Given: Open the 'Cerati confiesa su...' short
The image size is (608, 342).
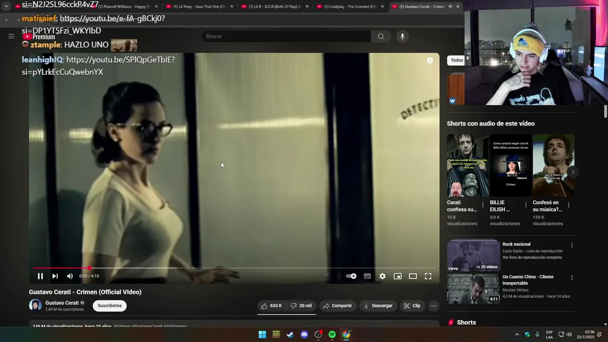Looking at the screenshot, I should pyautogui.click(x=468, y=165).
